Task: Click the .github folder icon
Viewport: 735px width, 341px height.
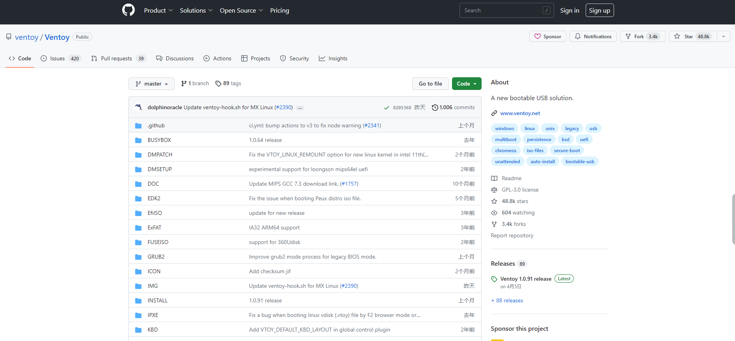Action: 138,126
